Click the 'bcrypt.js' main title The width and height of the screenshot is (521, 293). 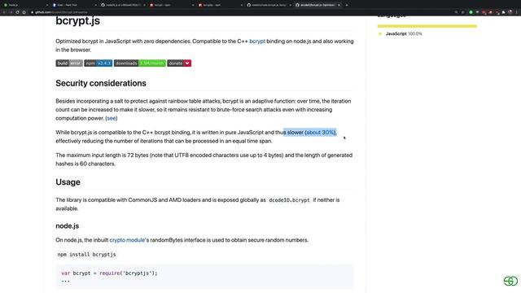point(78,20)
